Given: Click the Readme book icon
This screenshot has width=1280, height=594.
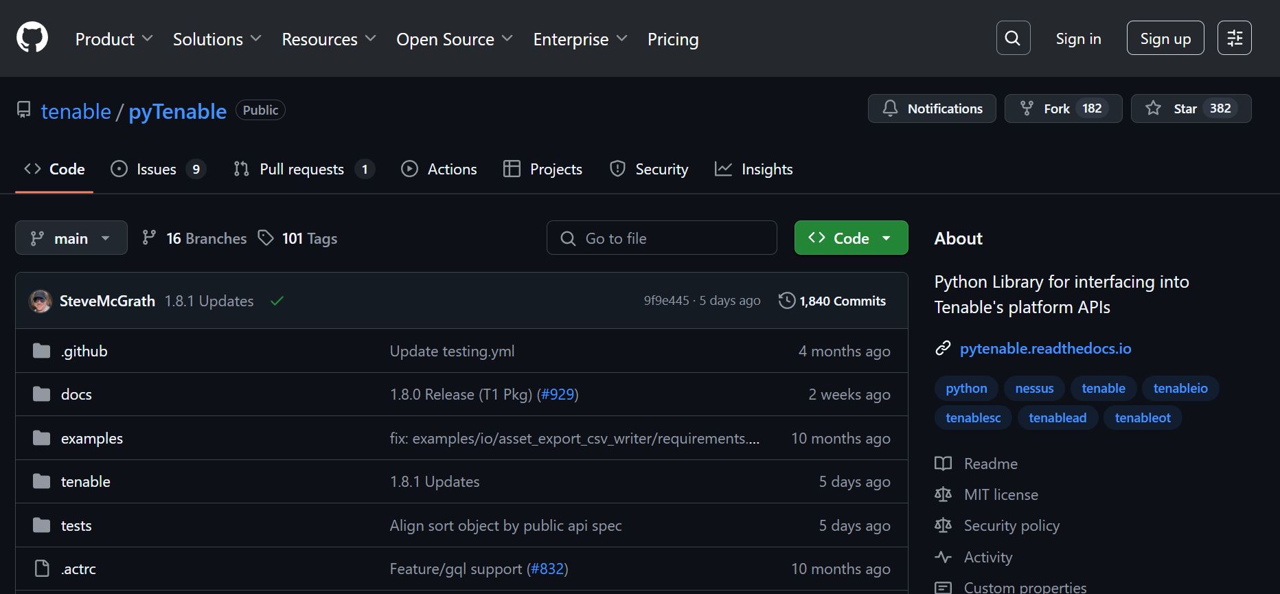Looking at the screenshot, I should pyautogui.click(x=944, y=464).
